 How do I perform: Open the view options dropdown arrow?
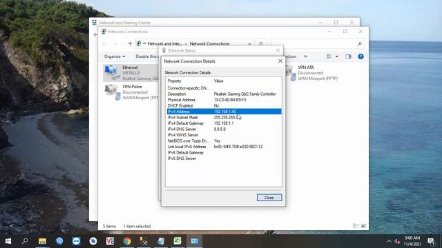click(336, 56)
